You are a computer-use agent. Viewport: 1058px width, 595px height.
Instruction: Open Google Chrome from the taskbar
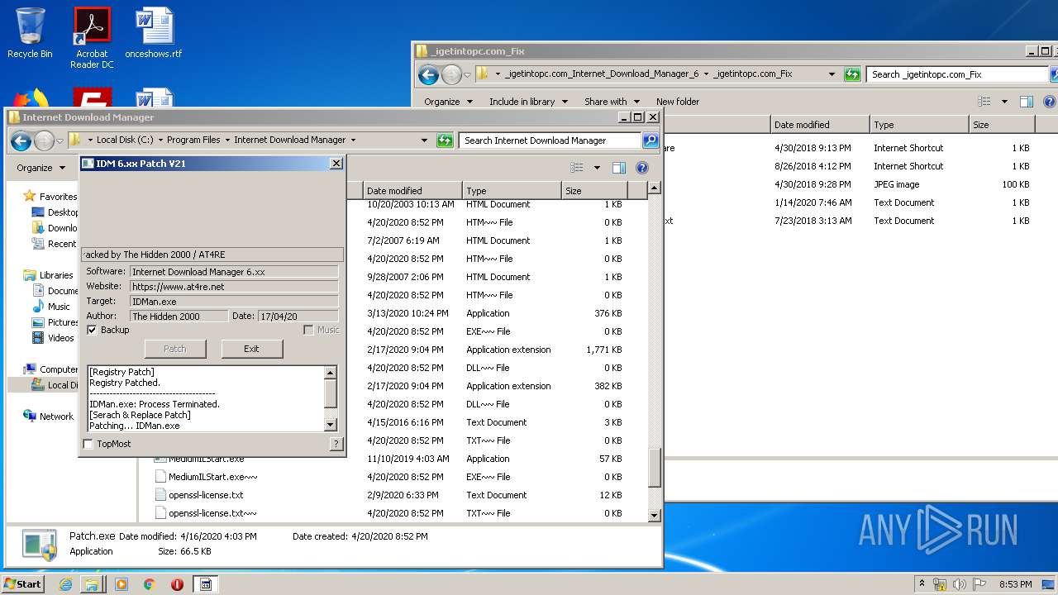[149, 584]
